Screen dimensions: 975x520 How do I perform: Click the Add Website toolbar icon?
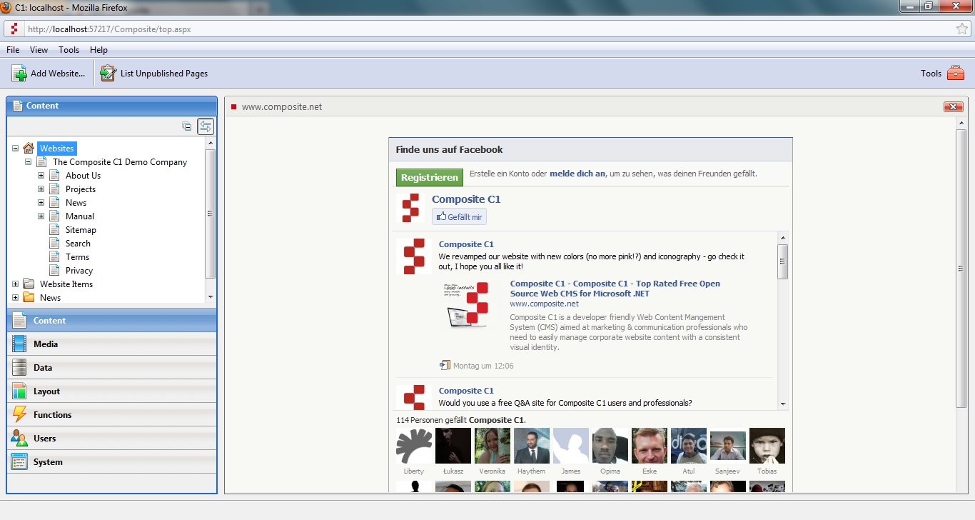(19, 74)
